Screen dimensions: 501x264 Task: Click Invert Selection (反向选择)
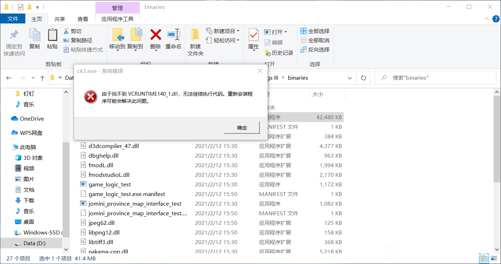point(315,49)
